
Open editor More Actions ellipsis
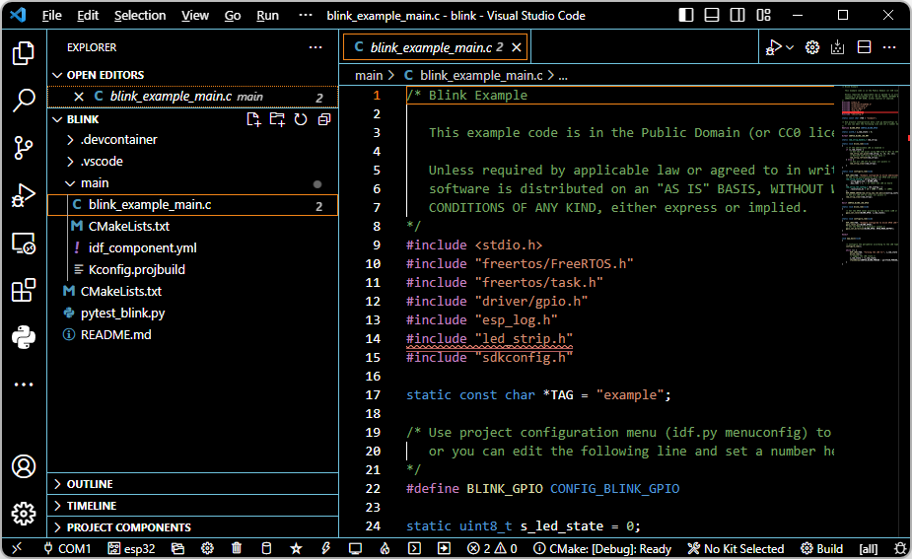[889, 47]
